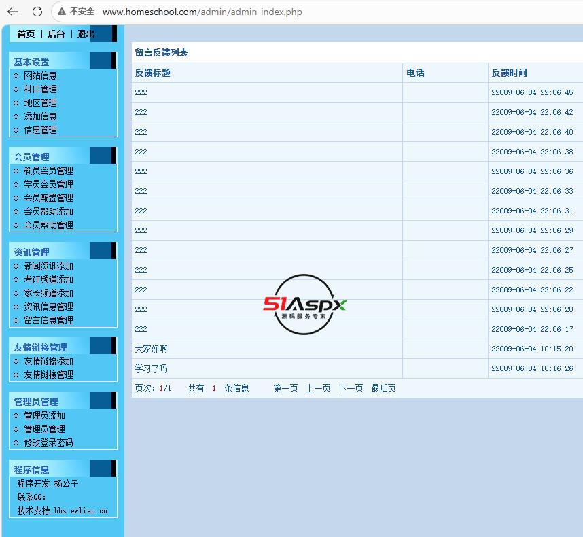Choose 添加信息 menu item
This screenshot has height=537, width=583.
coord(40,116)
